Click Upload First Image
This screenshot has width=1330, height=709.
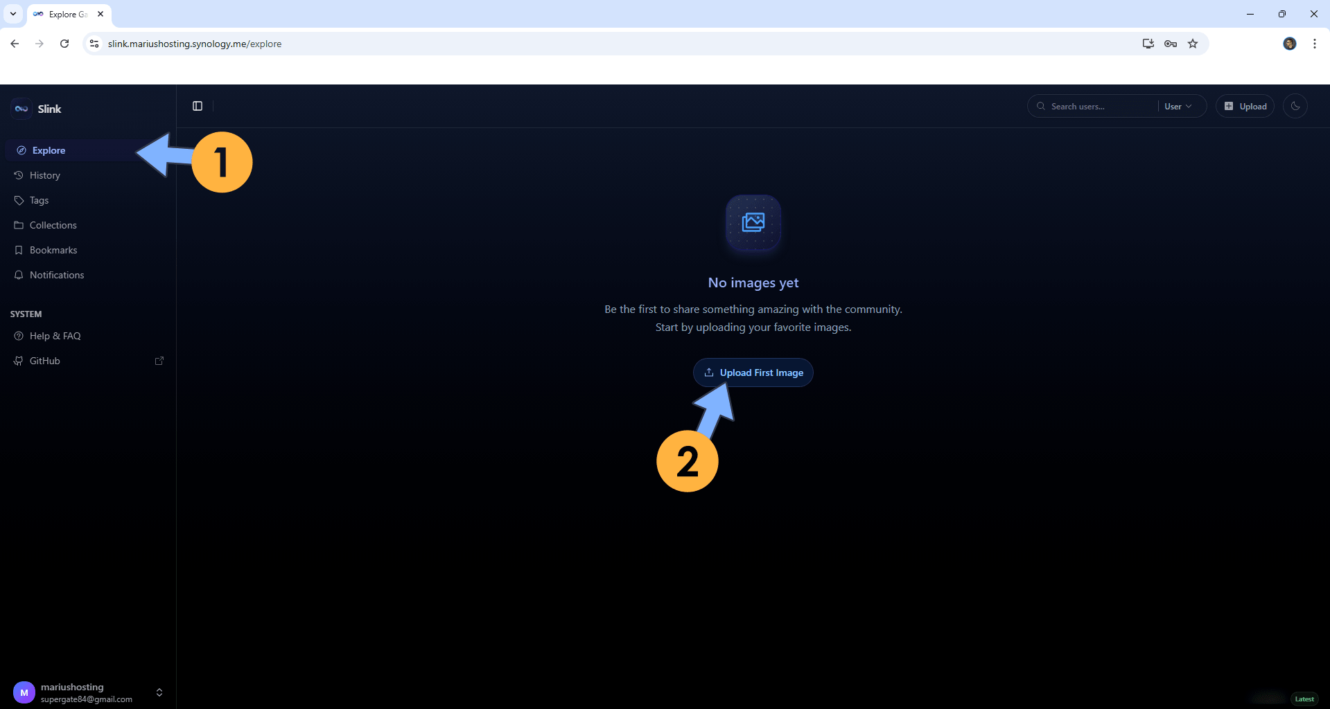[753, 372]
